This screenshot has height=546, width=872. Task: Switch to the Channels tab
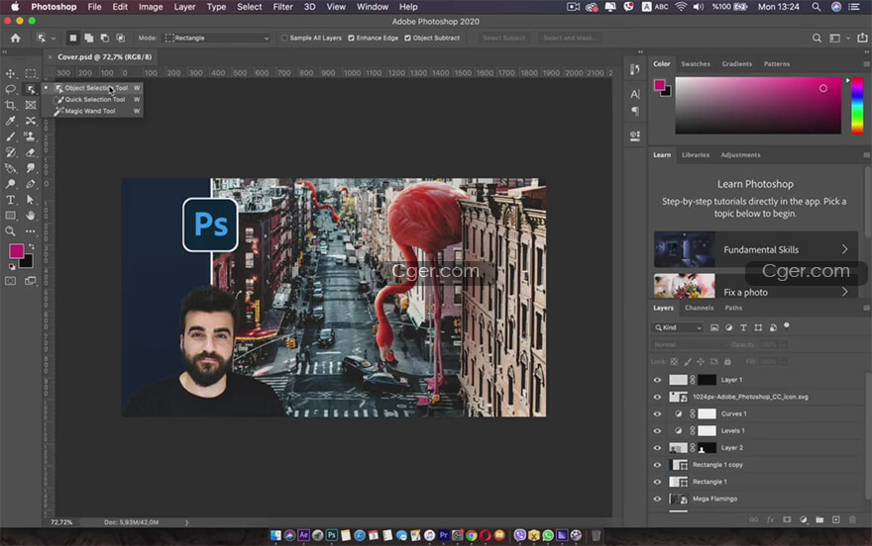click(699, 308)
